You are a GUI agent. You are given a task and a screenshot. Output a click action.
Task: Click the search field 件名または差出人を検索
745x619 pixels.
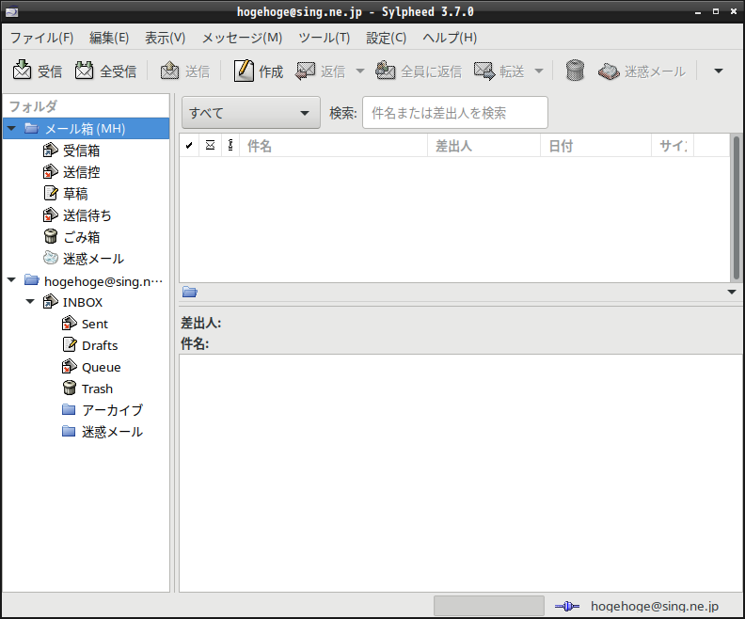tap(455, 113)
